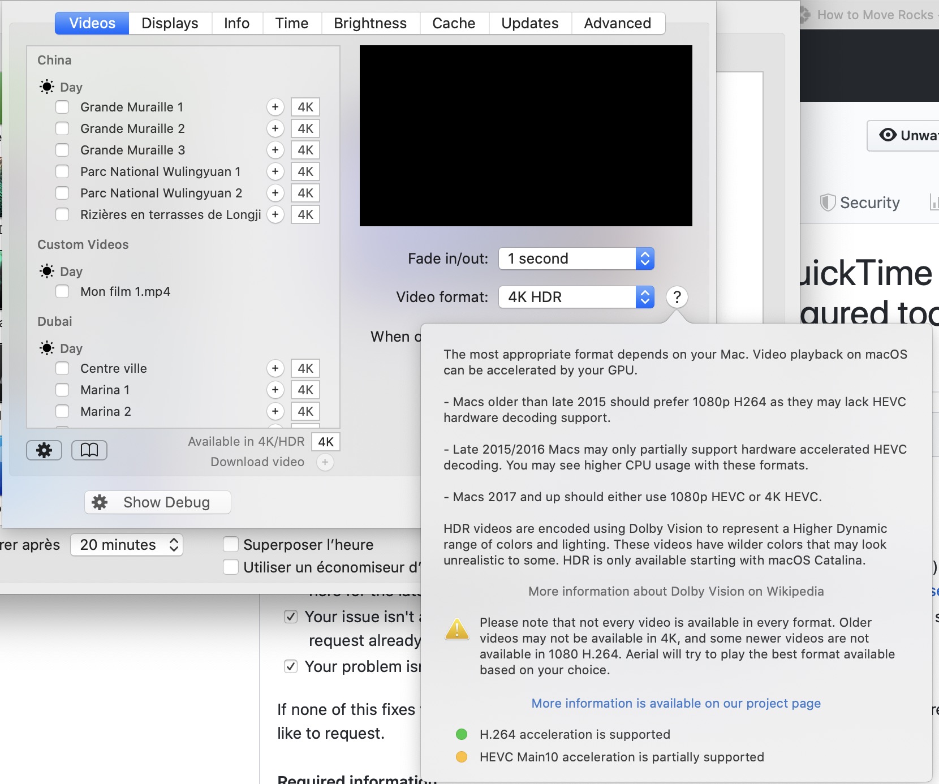939x784 pixels.
Task: Open the Displays tab
Action: (x=170, y=23)
